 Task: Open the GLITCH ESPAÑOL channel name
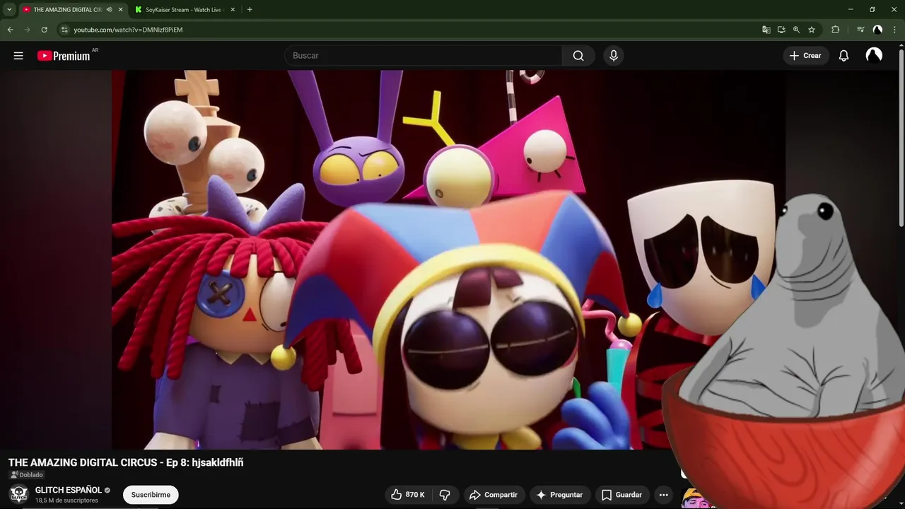pyautogui.click(x=69, y=490)
